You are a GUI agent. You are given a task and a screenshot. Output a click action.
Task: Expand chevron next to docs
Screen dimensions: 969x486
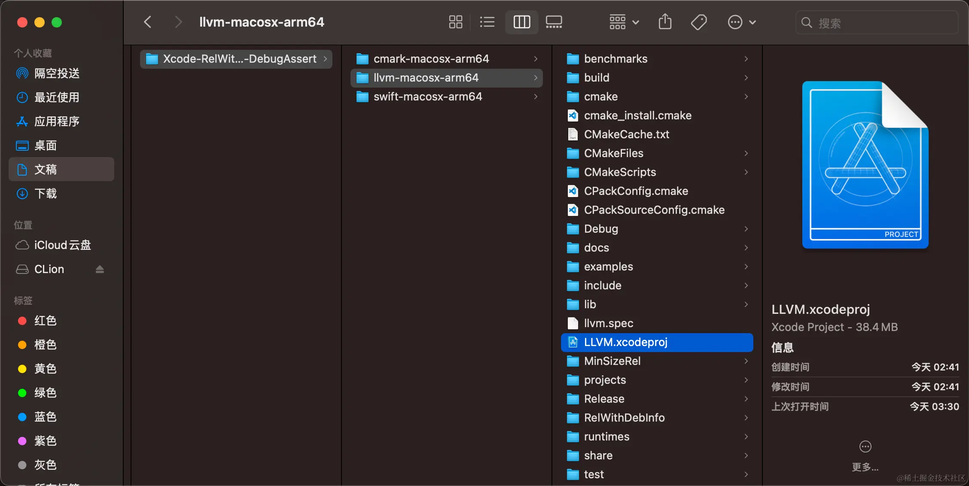coord(746,248)
